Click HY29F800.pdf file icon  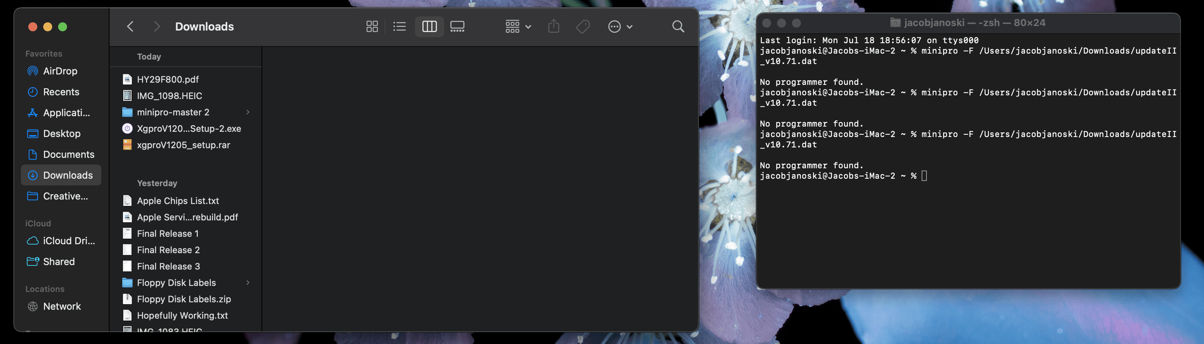click(127, 79)
